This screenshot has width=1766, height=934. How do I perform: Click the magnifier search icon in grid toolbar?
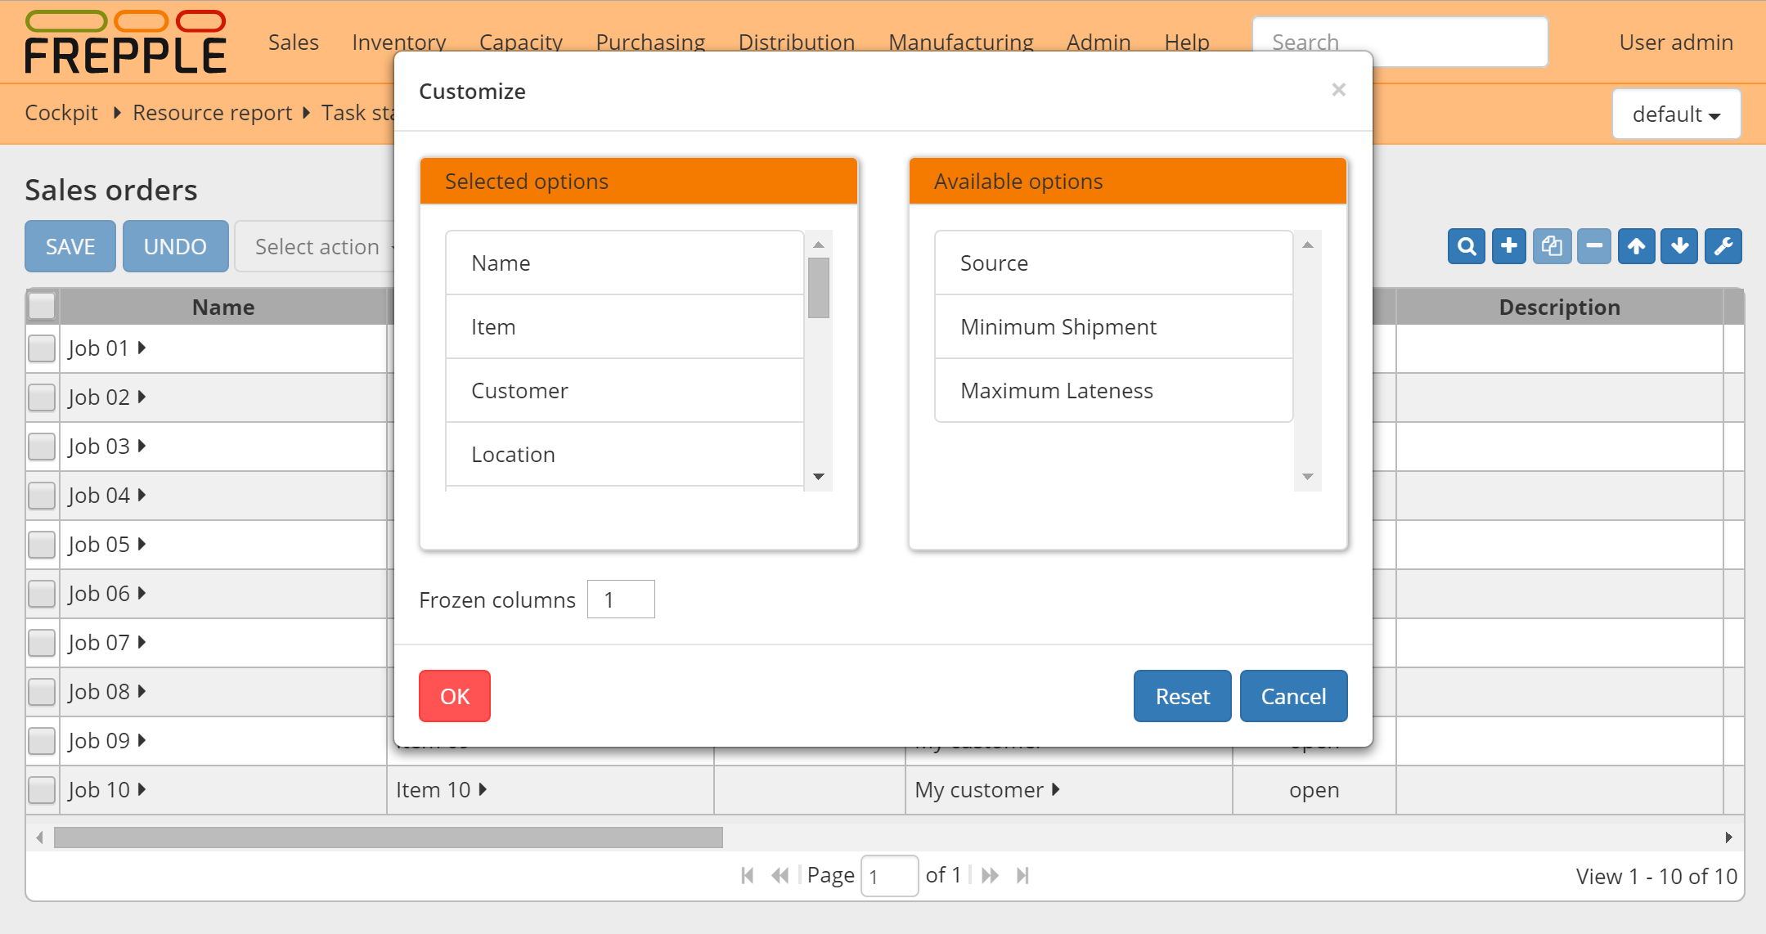coord(1466,246)
